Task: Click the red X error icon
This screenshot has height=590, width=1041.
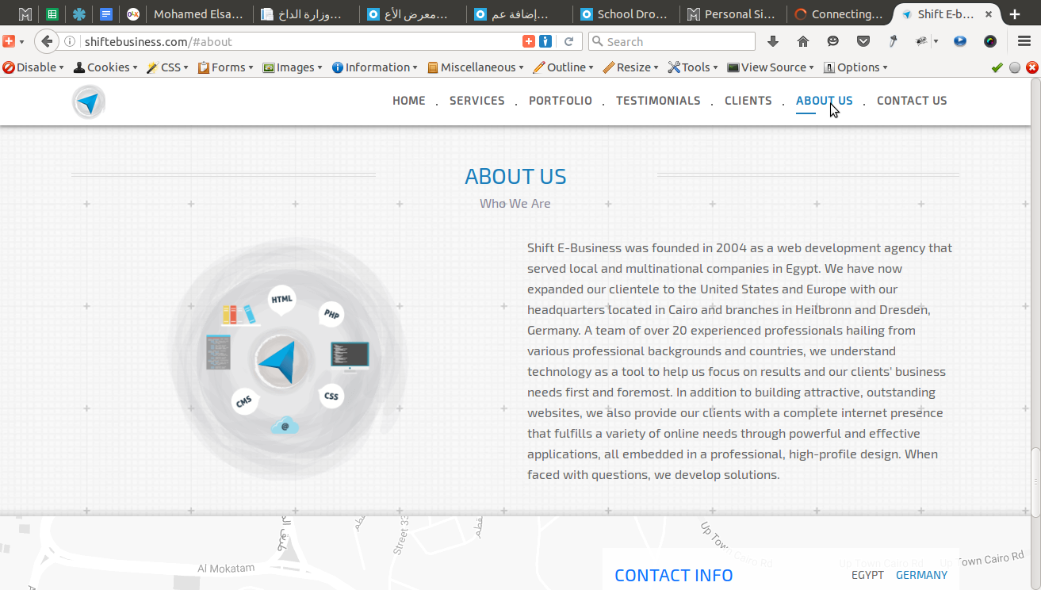Action: point(1032,67)
